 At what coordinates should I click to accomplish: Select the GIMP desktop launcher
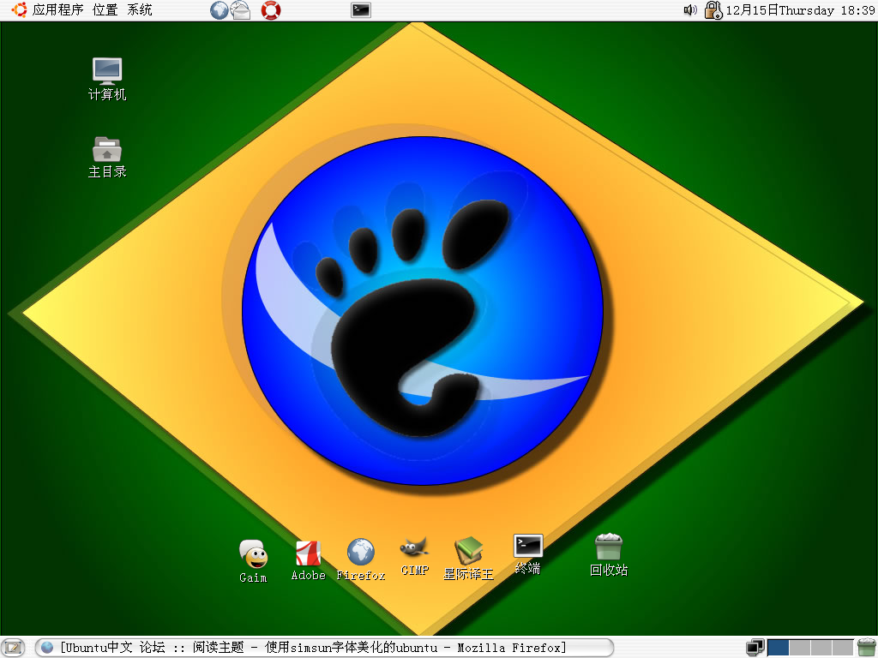[414, 556]
